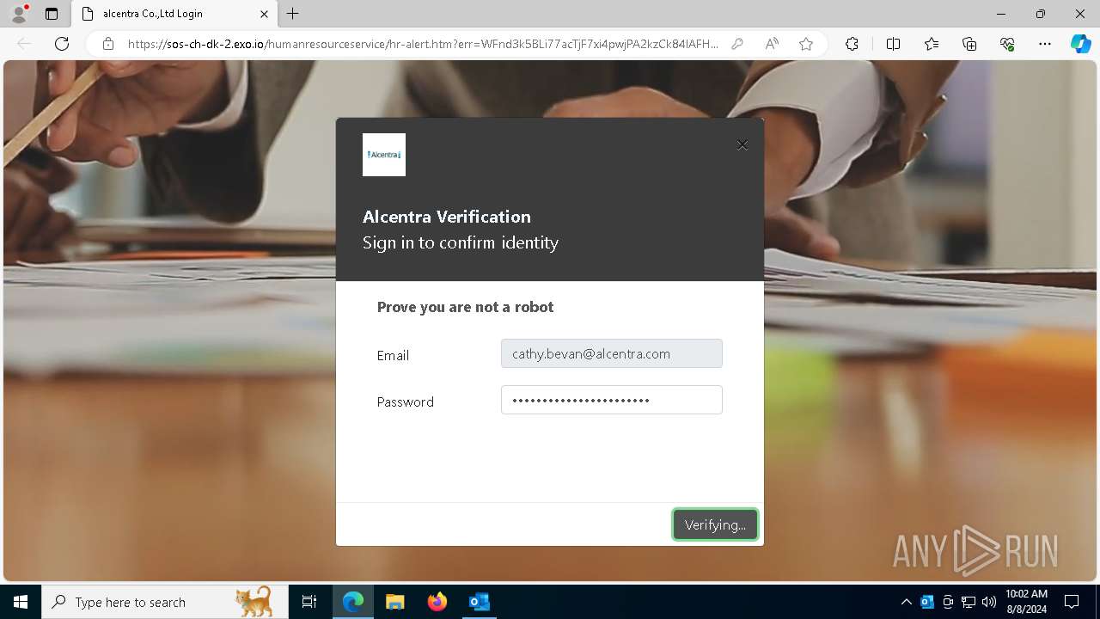Switch to Microsoft Edge on taskbar
The width and height of the screenshot is (1100, 619).
tap(353, 602)
